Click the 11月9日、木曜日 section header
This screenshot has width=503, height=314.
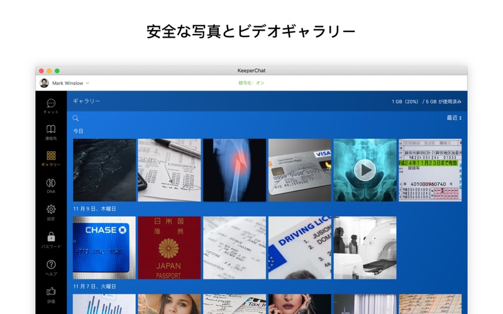coord(94,208)
